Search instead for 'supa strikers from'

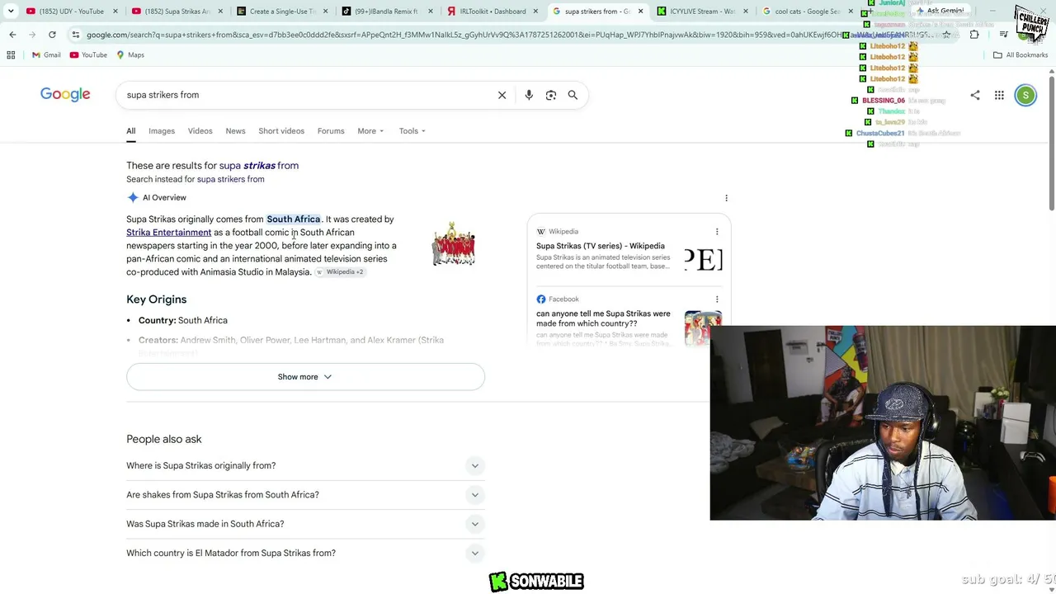[230, 179]
